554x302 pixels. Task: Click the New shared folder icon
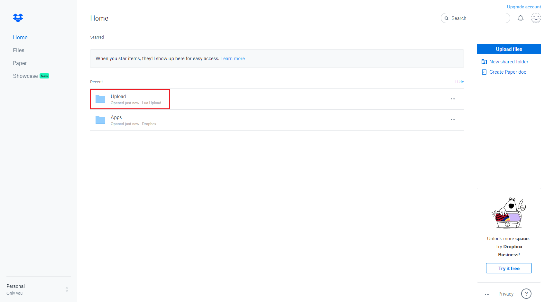tap(484, 61)
